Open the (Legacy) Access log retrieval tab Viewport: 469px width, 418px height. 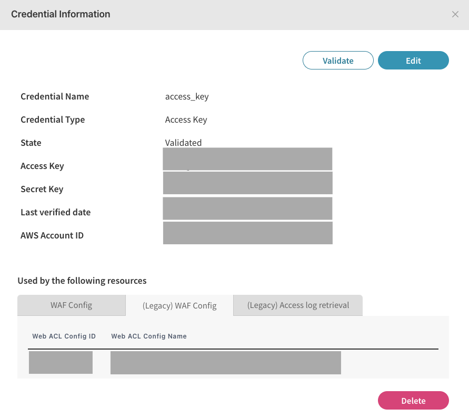click(298, 305)
